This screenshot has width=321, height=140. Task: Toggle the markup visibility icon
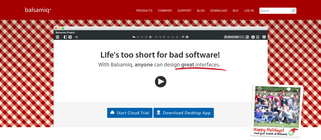coord(187,37)
